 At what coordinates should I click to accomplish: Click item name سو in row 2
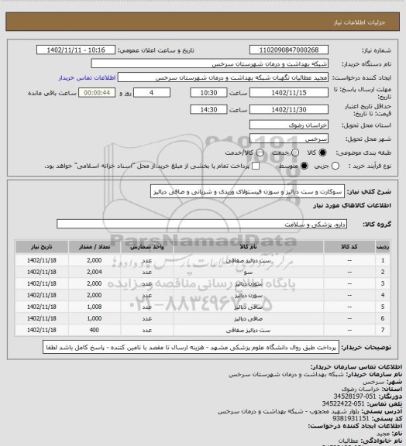248,272
